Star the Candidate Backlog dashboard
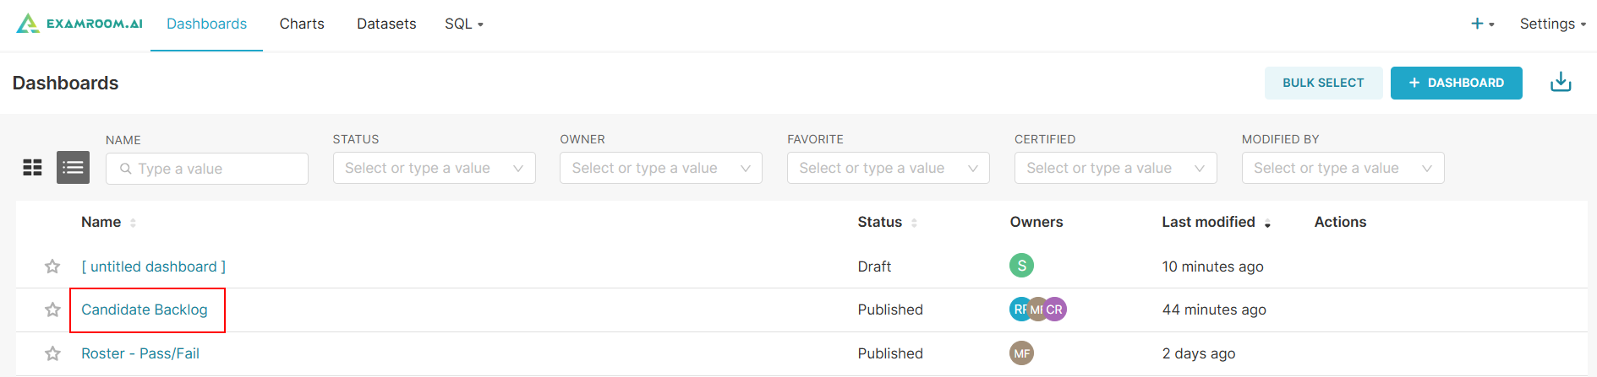1597x377 pixels. 52,310
